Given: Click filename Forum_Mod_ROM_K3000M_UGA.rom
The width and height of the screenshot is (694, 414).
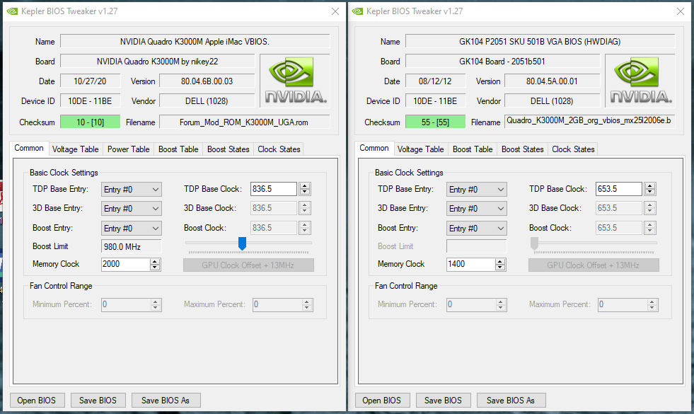Looking at the screenshot, I should click(244, 122).
